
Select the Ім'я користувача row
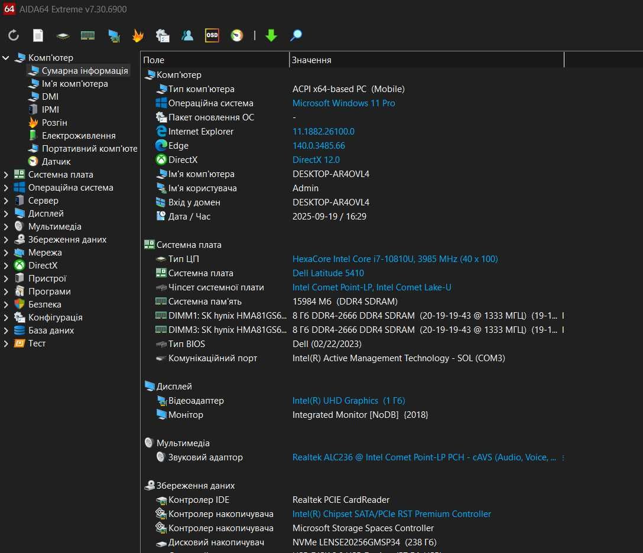pos(353,188)
